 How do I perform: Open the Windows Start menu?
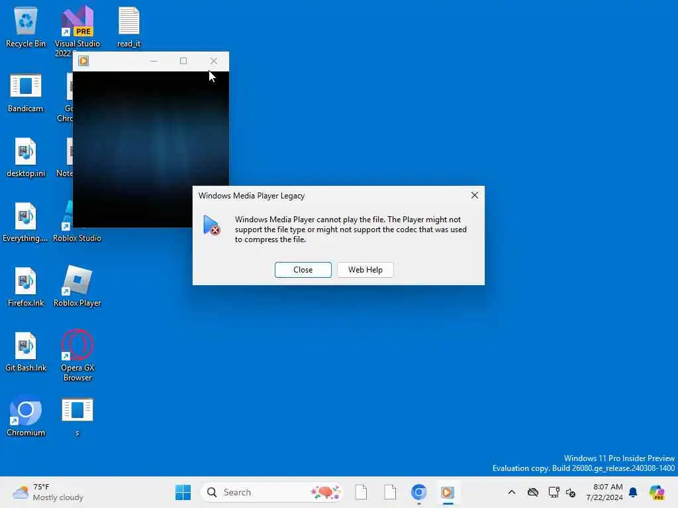(x=183, y=492)
